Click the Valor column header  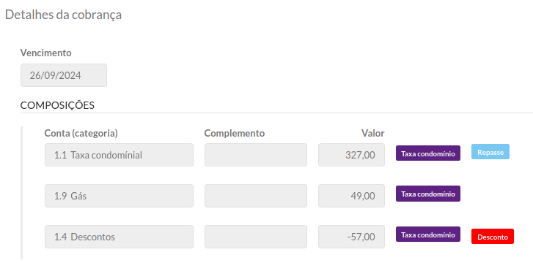(373, 134)
